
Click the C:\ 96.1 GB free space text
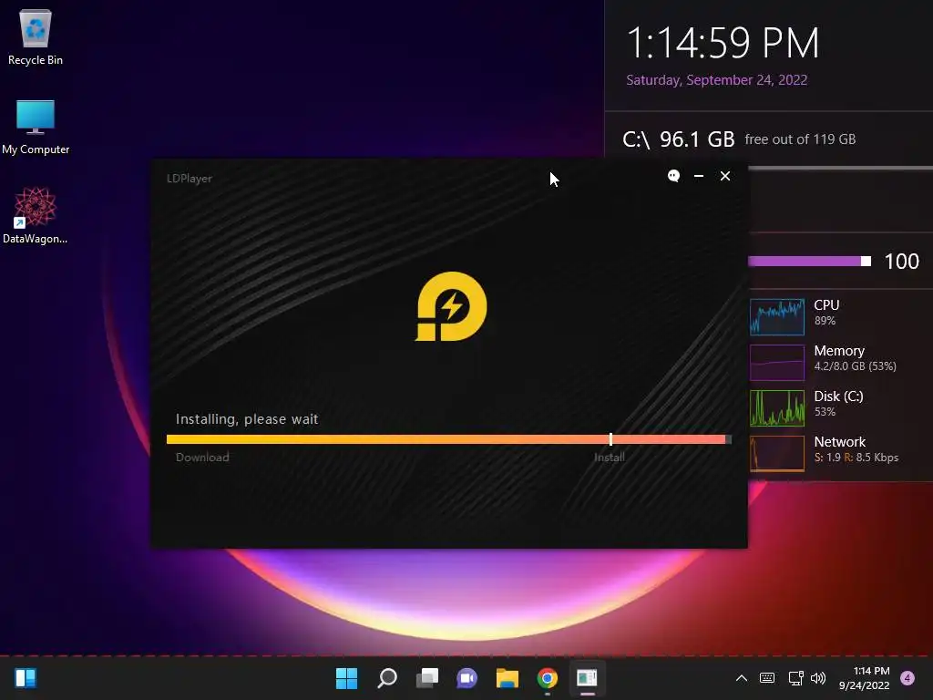click(738, 139)
